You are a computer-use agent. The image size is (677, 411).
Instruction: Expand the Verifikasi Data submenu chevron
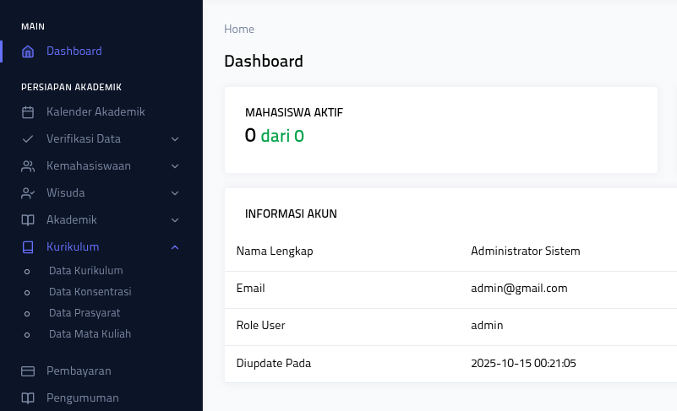pyautogui.click(x=175, y=139)
